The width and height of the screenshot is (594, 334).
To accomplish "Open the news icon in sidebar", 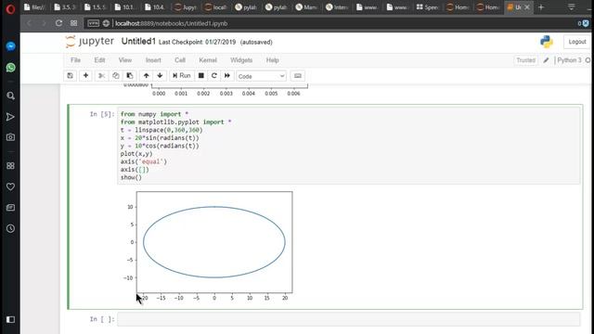I will (x=10, y=208).
